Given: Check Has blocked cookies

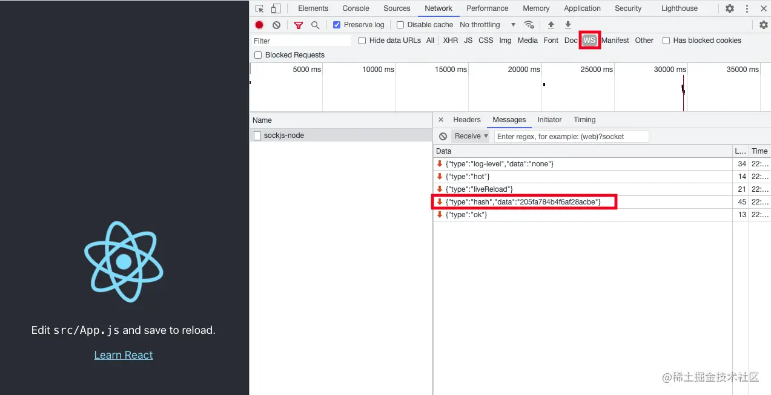Looking at the screenshot, I should click(666, 41).
